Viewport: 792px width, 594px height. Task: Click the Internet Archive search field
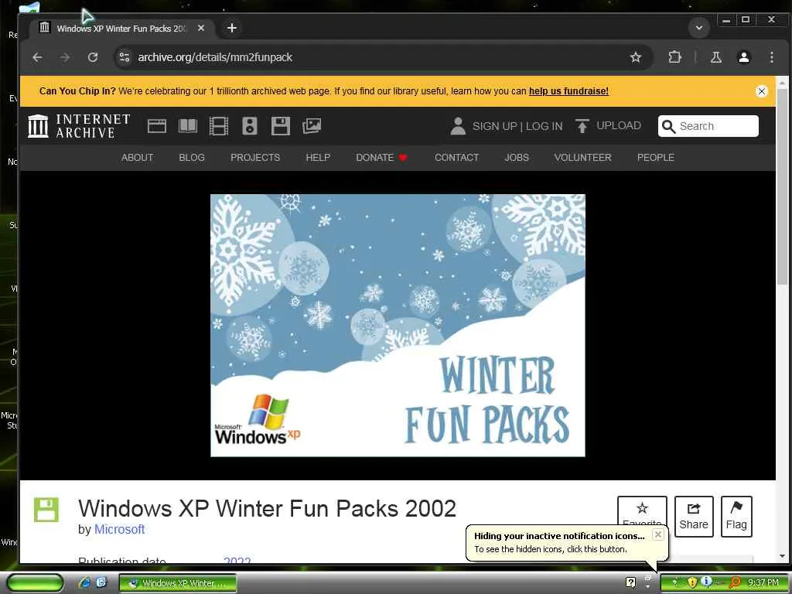point(708,126)
